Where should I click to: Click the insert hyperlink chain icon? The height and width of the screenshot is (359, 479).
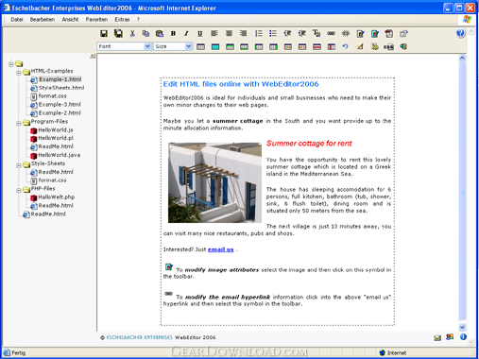click(331, 33)
